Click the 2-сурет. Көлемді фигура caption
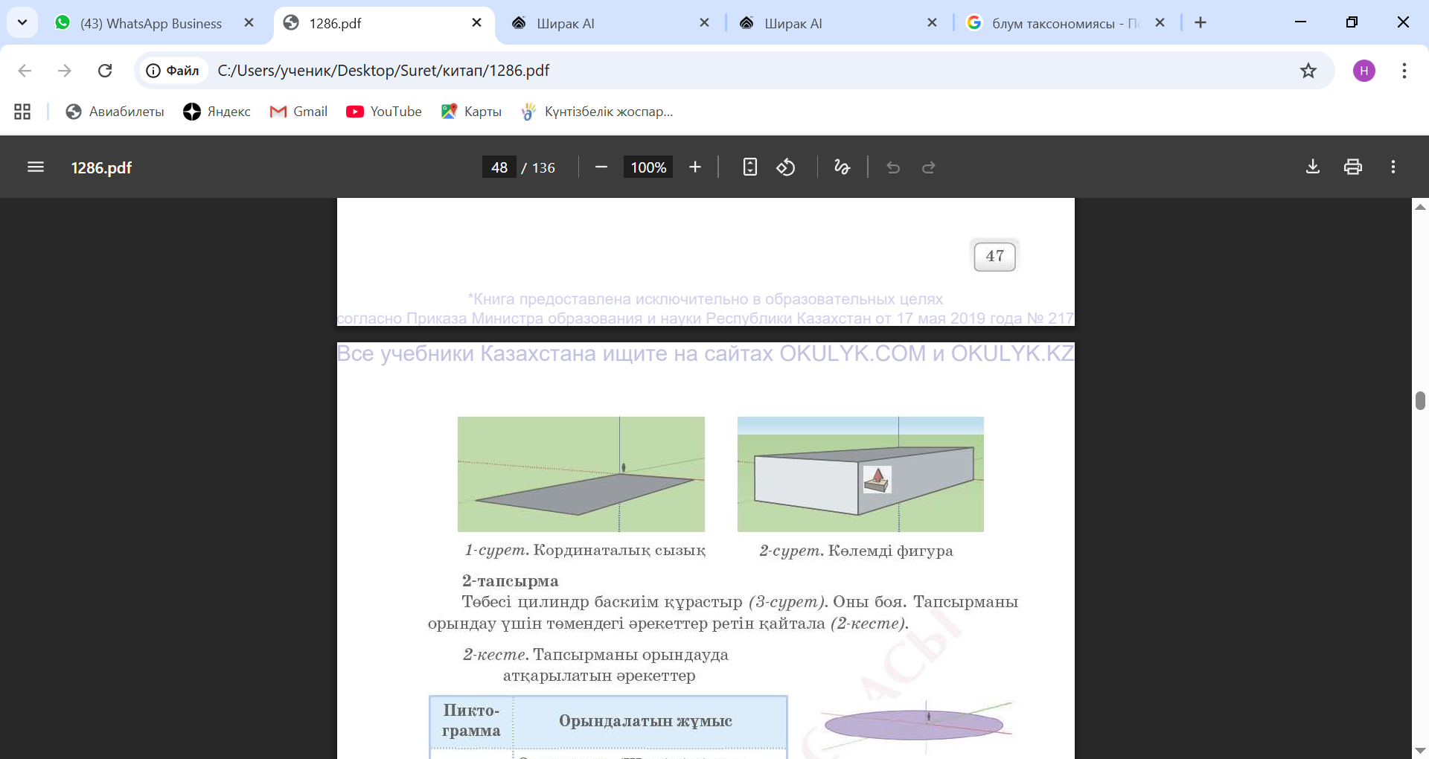1429x759 pixels. point(856,551)
